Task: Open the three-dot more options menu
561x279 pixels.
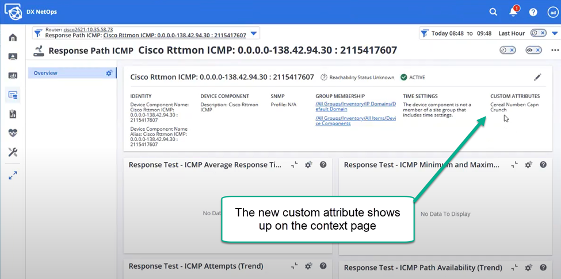Action: point(555,51)
